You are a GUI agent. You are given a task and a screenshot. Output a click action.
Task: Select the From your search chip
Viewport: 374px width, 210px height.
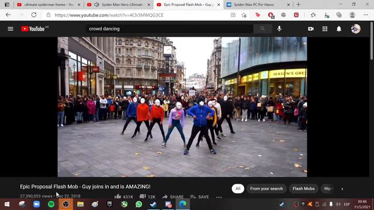(266, 188)
